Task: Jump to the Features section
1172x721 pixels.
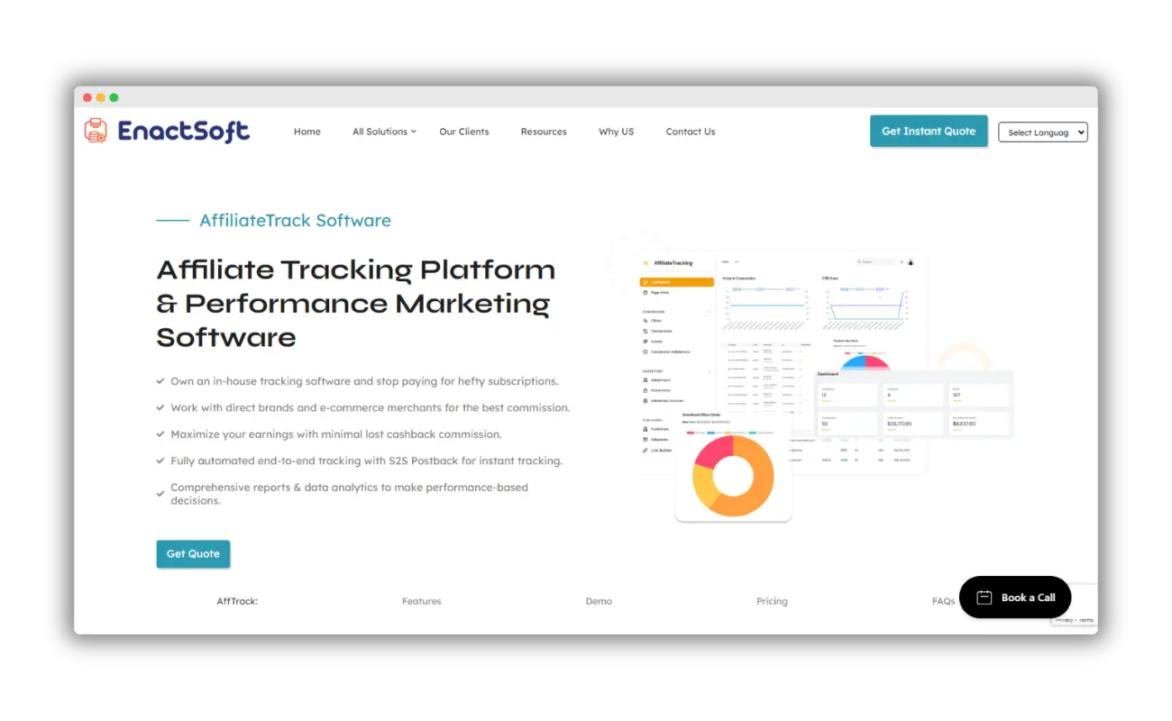Action: [x=422, y=601]
